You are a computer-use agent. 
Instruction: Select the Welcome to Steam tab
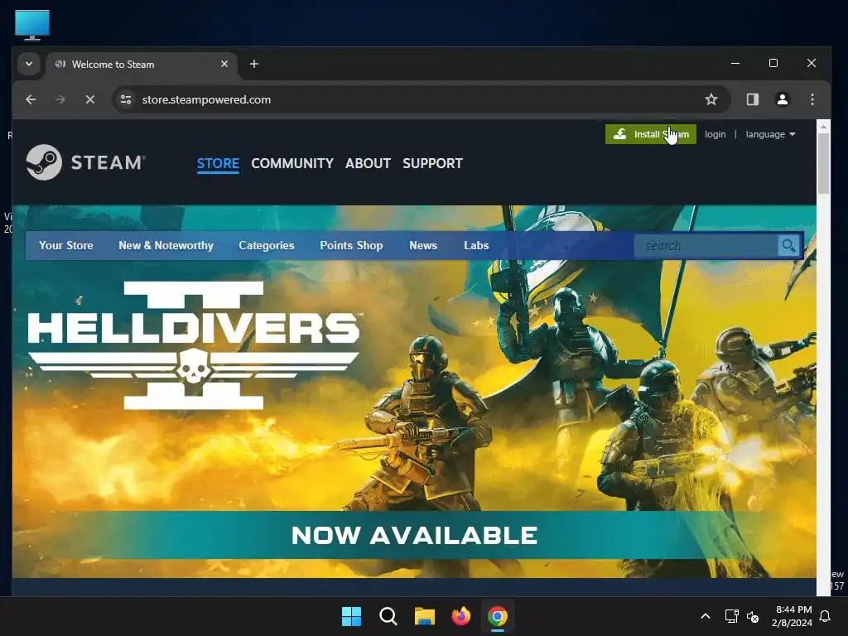142,65
